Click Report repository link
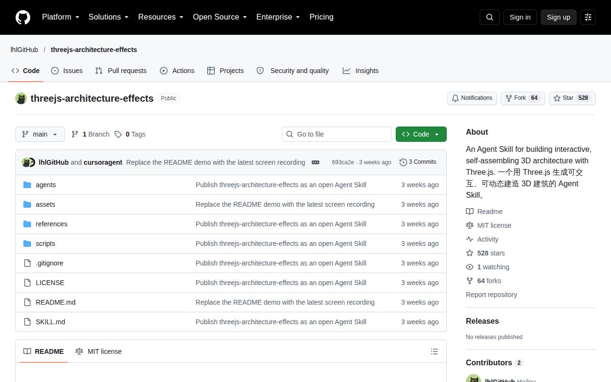 [491, 295]
